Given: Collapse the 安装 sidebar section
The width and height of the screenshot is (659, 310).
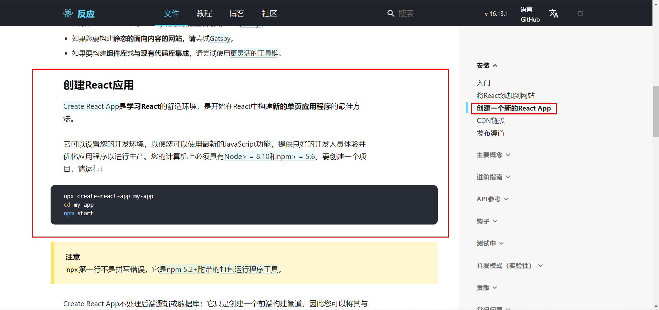Looking at the screenshot, I should tap(487, 66).
